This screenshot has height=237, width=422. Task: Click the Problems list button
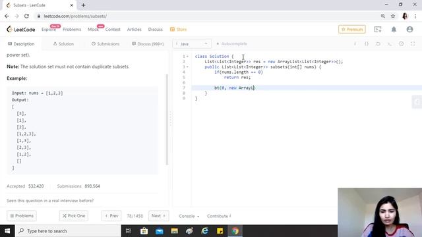(22, 216)
